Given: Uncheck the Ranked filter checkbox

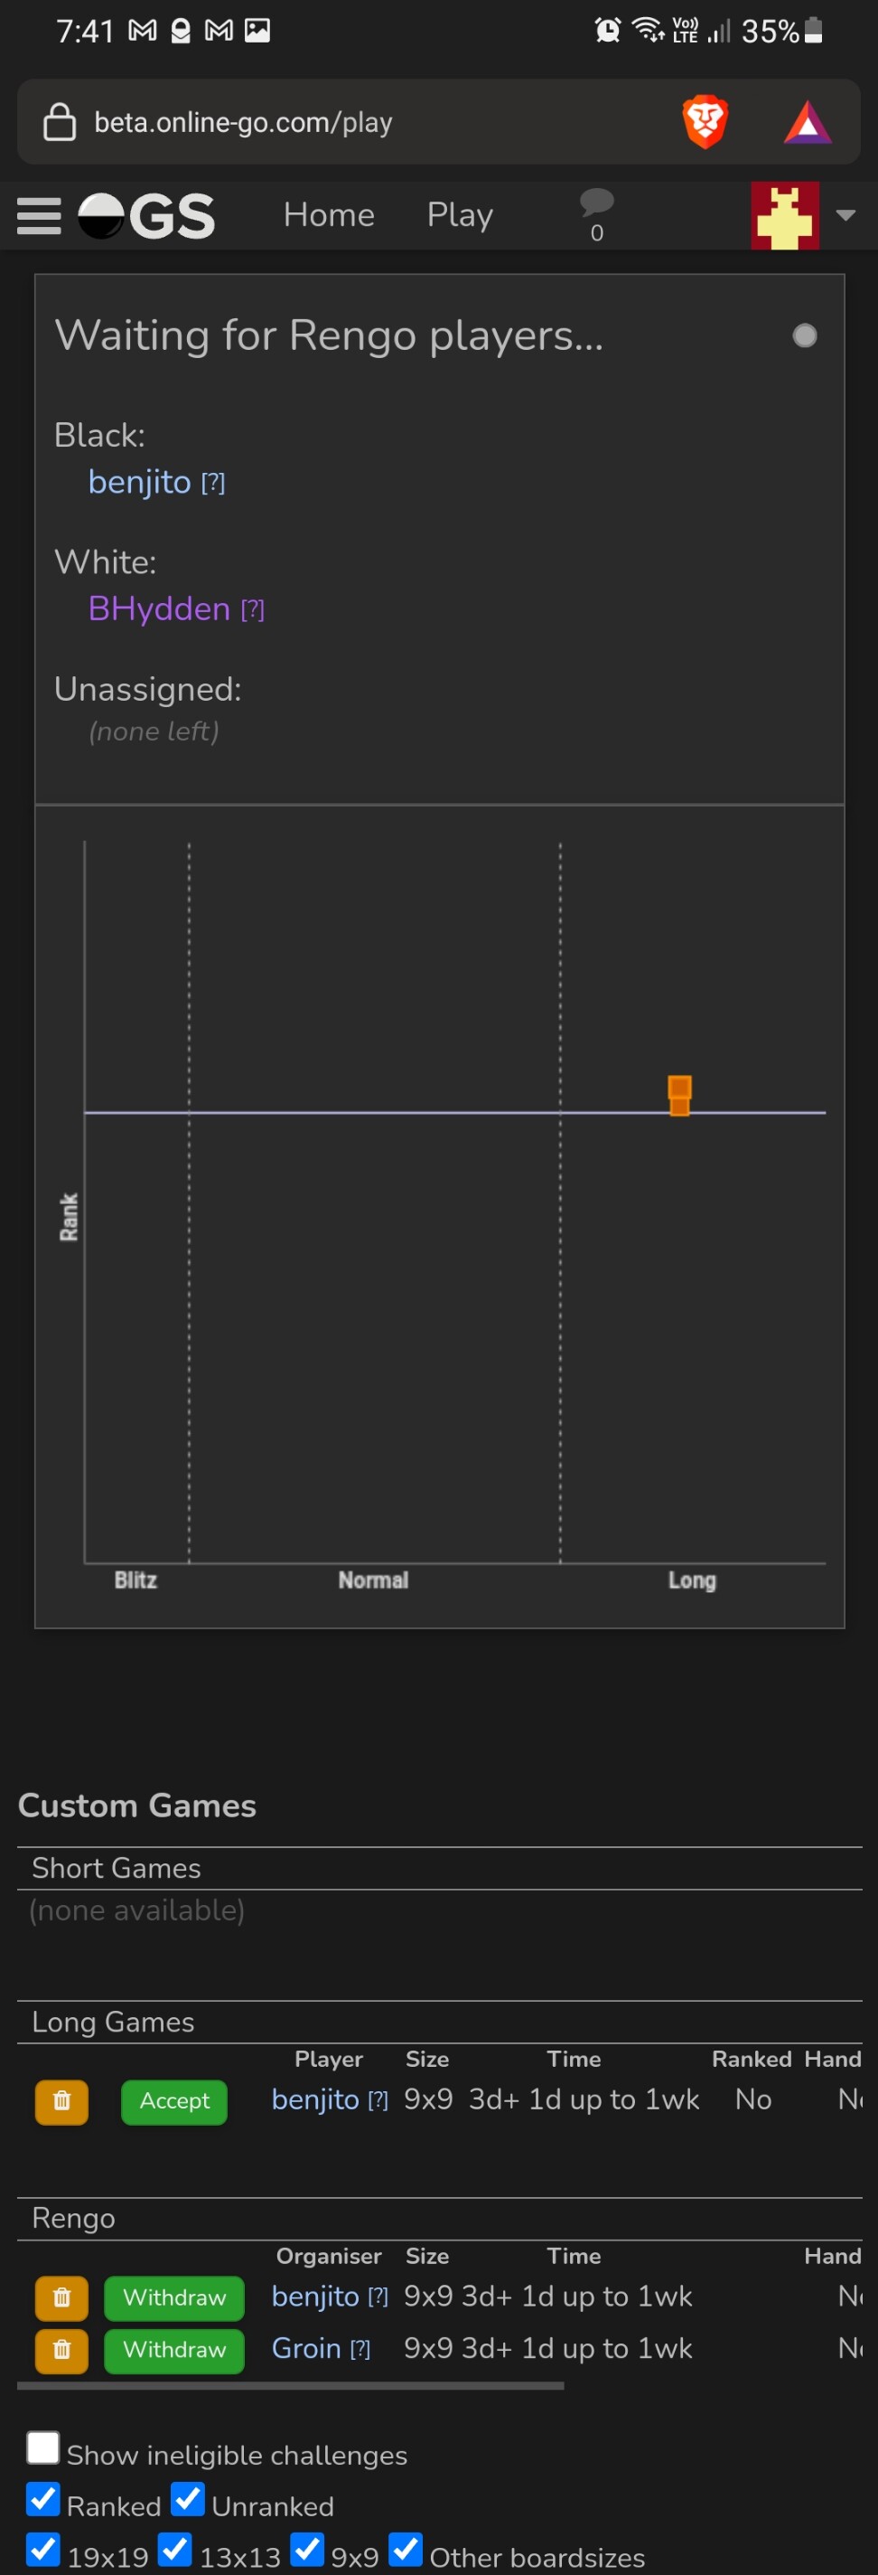Looking at the screenshot, I should coord(43,2499).
